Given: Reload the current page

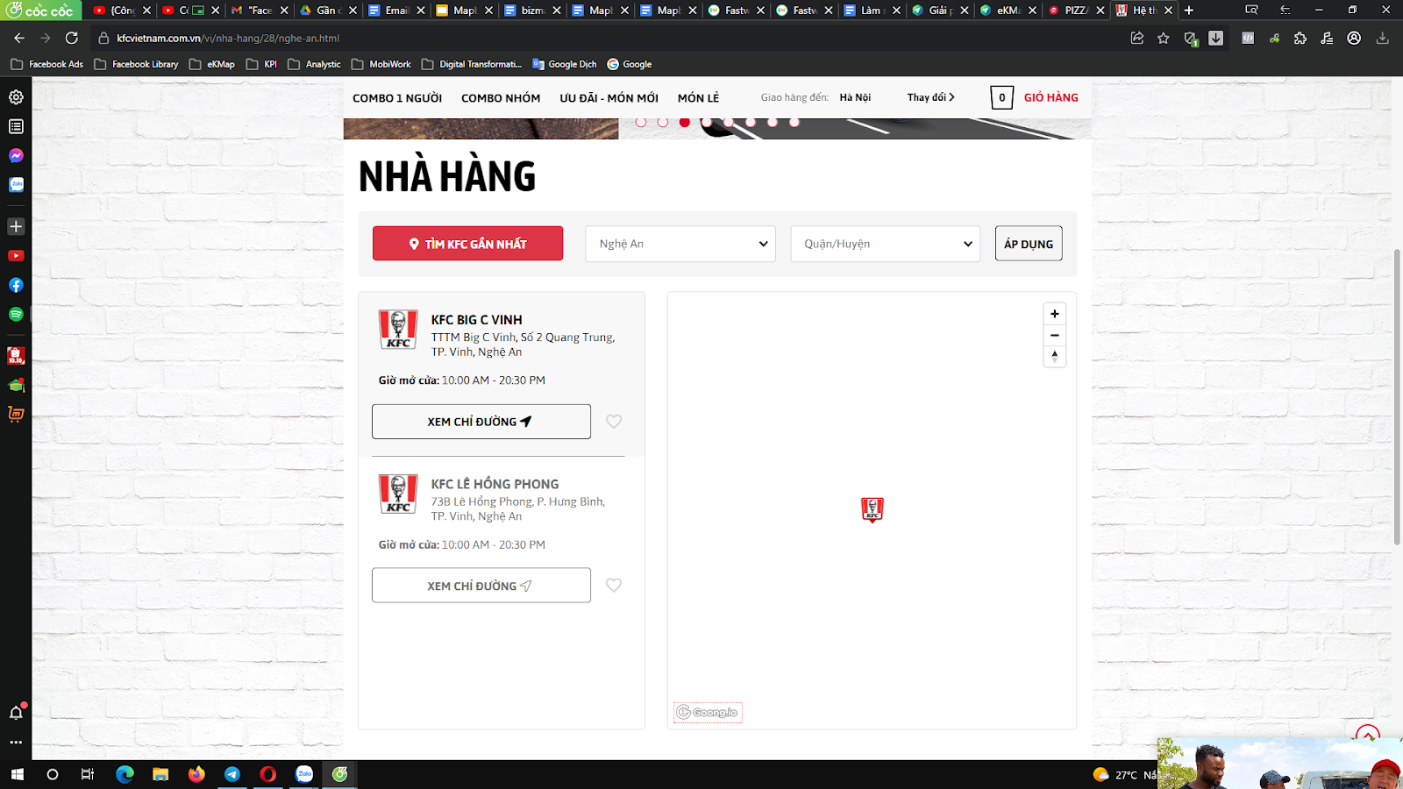Looking at the screenshot, I should 72,38.
